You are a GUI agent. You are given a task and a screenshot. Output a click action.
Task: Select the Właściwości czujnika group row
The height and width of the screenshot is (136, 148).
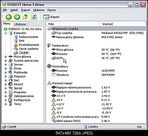coord(96,29)
